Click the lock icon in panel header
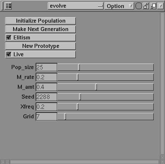The width and height of the screenshot is (165, 164). 146,6
